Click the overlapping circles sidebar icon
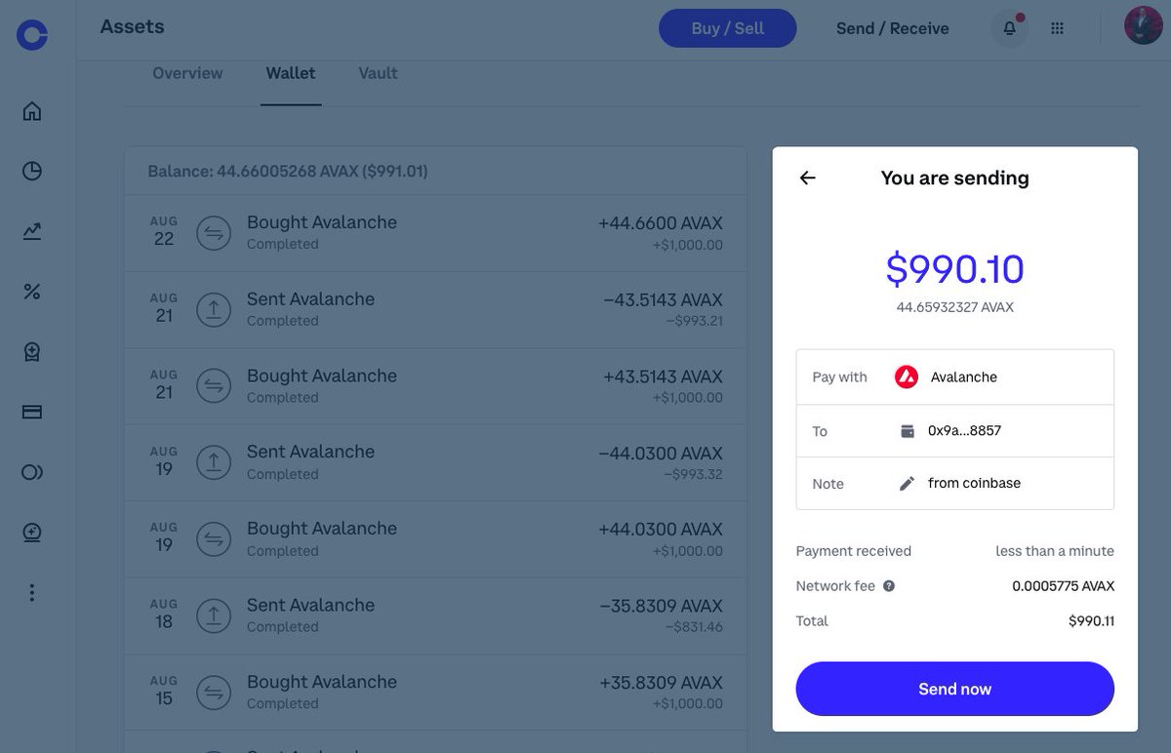The image size is (1171, 753). click(32, 473)
